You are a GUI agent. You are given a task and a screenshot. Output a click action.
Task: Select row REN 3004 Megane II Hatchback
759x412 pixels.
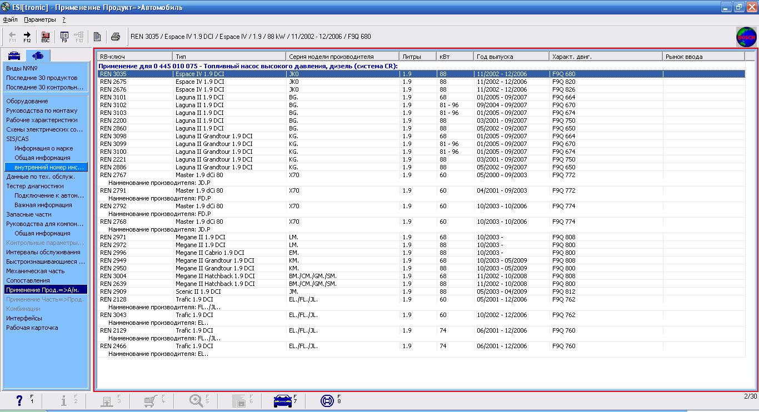coord(421,276)
